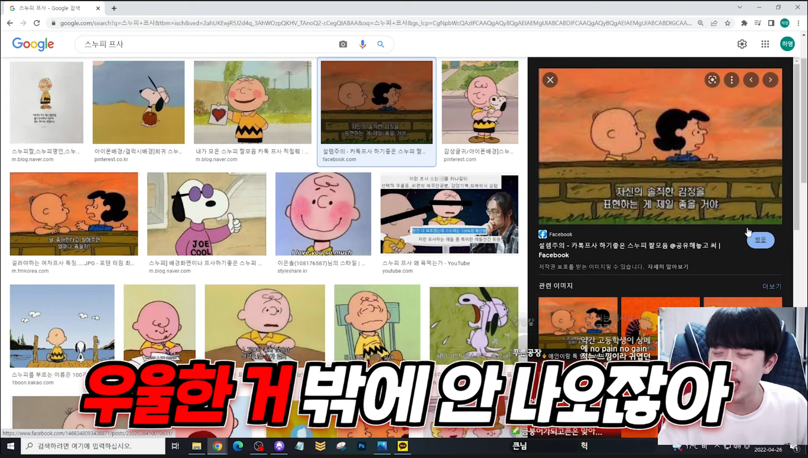Click the large preview image of Charlie and Lucy
Image resolution: width=808 pixels, height=458 pixels.
pyautogui.click(x=660, y=146)
